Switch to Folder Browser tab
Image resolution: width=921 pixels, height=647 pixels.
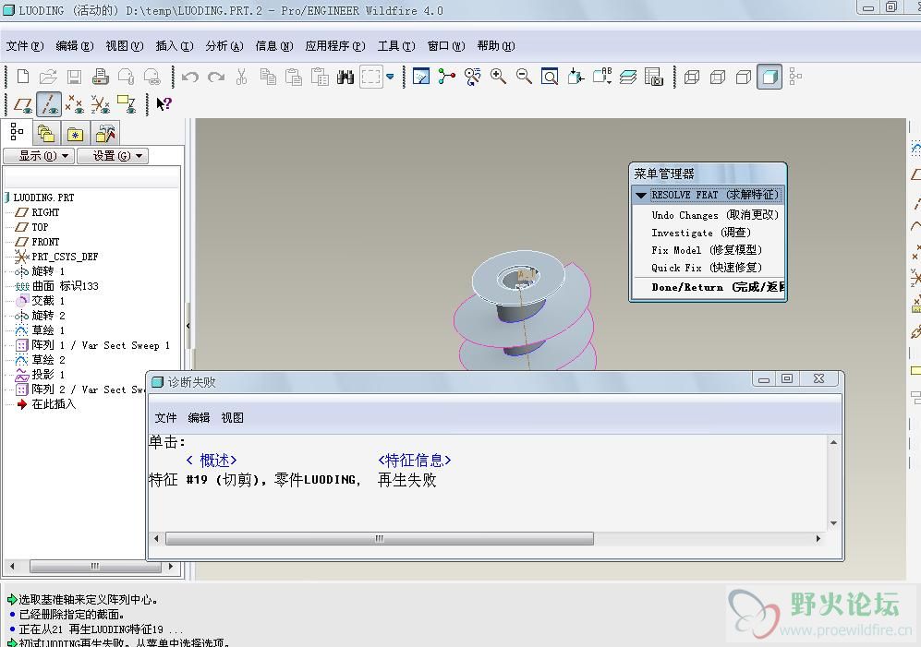coord(46,134)
